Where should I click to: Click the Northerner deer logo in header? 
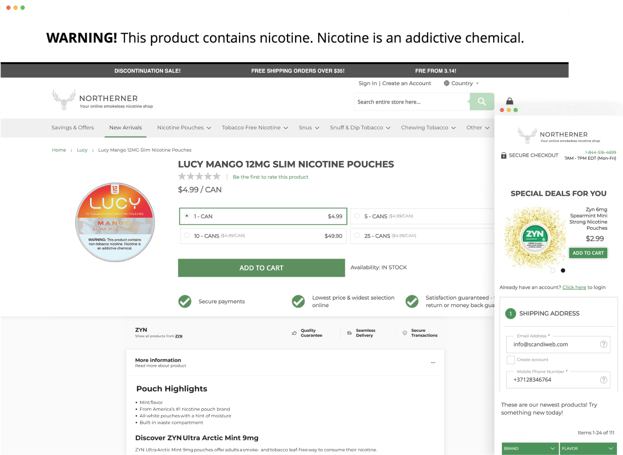[x=64, y=100]
